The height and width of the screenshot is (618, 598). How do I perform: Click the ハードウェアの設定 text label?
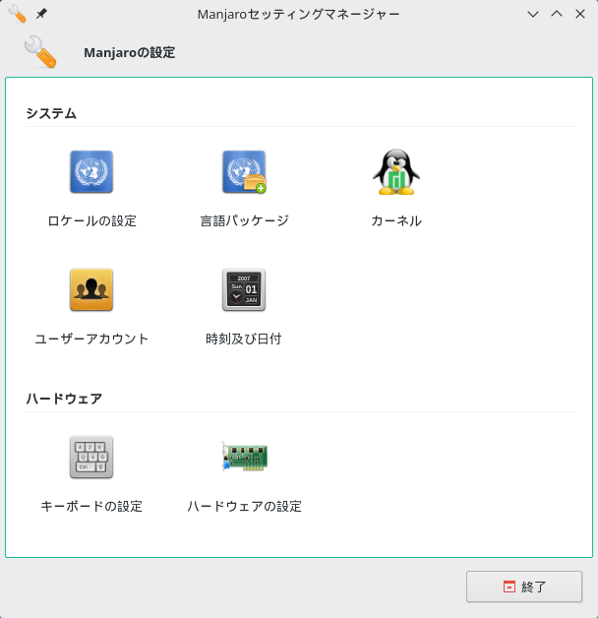(244, 506)
